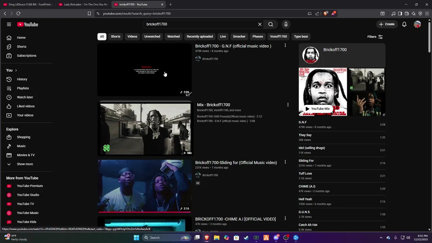
Task: Open the Steam icon on the taskbar
Action: (x=246, y=238)
